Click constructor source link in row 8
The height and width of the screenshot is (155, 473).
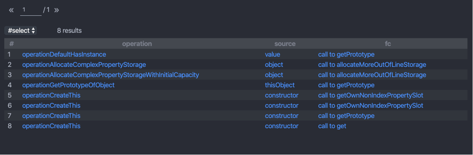[282, 126]
